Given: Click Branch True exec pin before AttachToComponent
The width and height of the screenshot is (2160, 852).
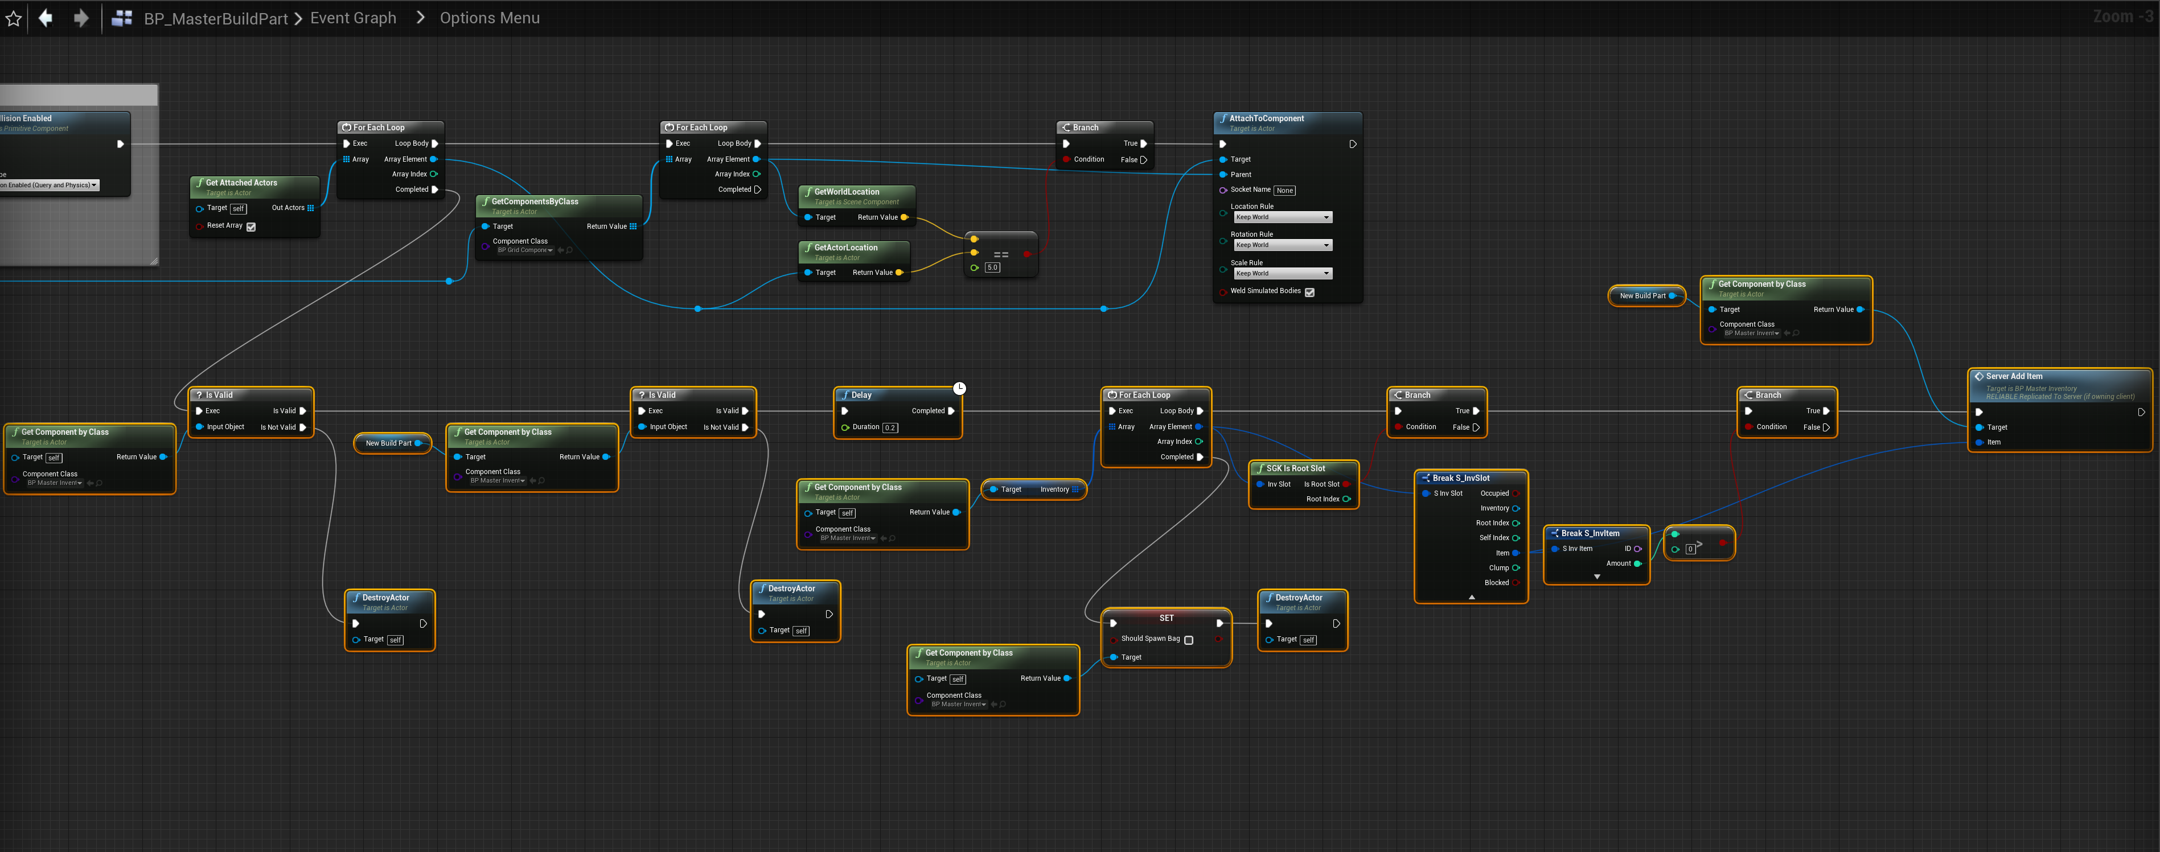Looking at the screenshot, I should [x=1144, y=143].
